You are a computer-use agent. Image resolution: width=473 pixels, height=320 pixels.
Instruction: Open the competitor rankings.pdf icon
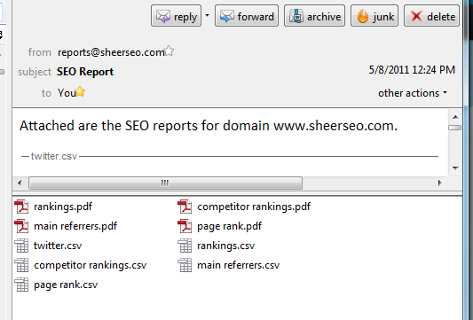tap(185, 207)
